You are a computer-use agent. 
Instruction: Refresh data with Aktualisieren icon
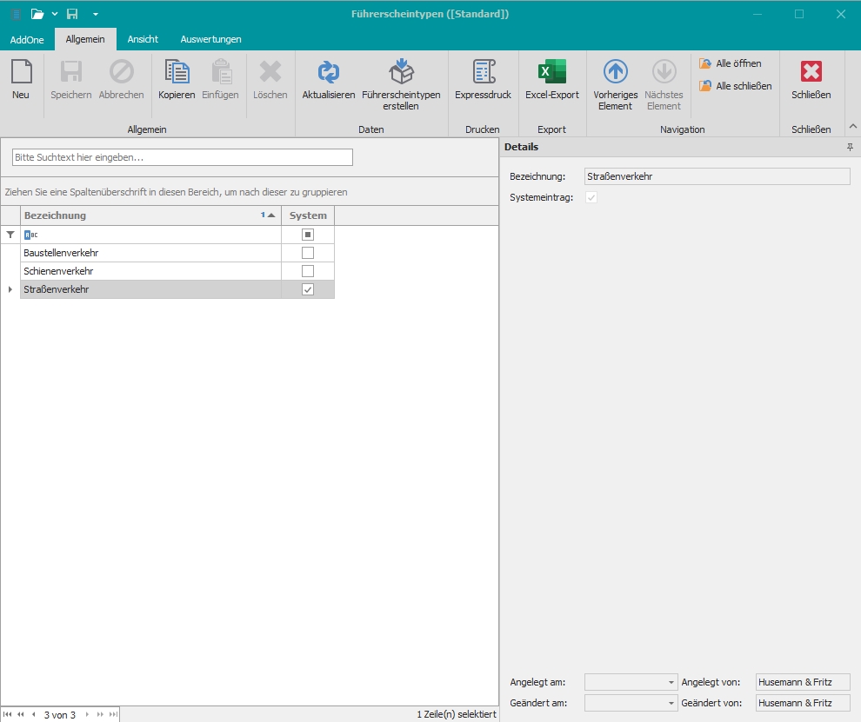point(328,73)
